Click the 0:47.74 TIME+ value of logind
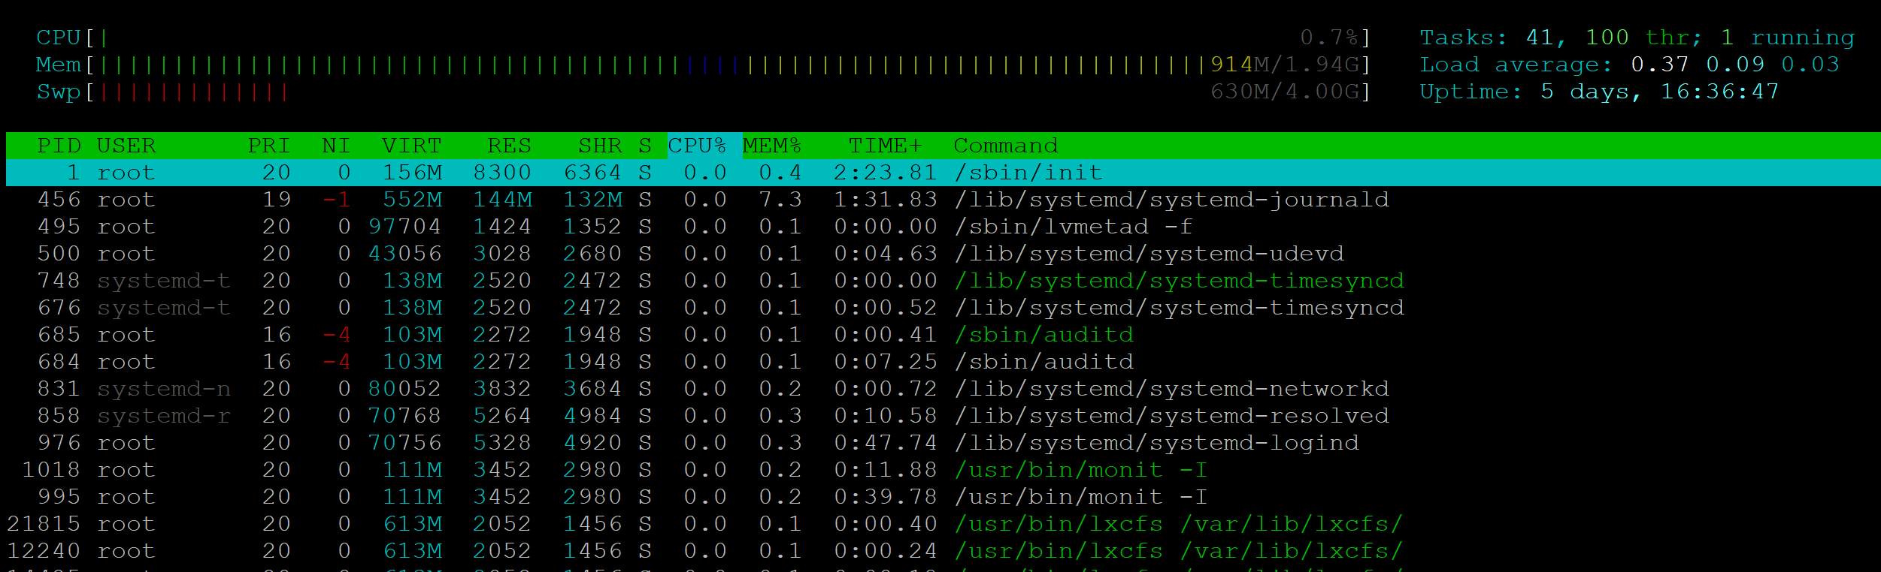This screenshot has width=1881, height=572. tap(885, 443)
